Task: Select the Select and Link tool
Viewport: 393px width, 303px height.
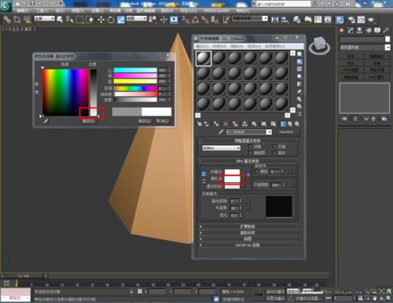Action: coord(7,20)
